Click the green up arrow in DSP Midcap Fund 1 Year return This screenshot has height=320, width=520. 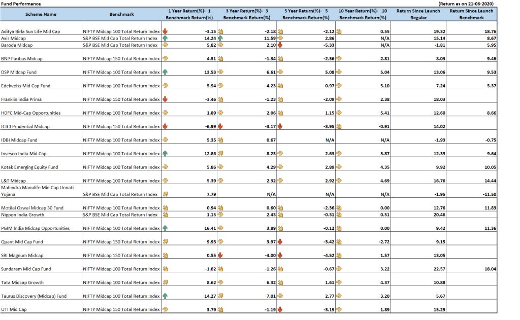[x=165, y=72]
